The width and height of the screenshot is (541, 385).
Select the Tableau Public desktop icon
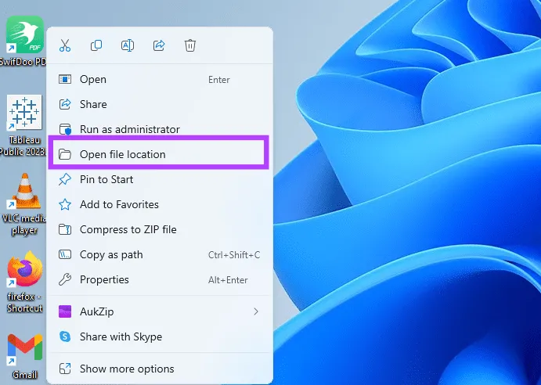pos(24,121)
